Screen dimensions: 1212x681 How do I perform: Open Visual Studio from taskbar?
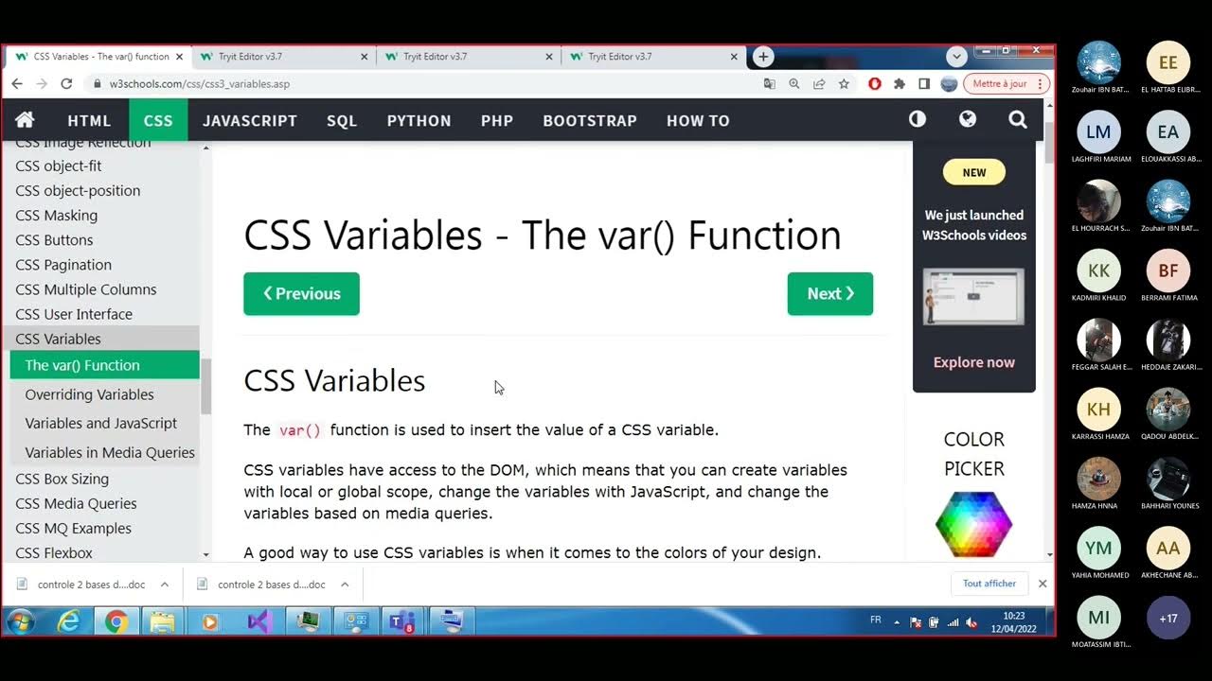pos(259,621)
